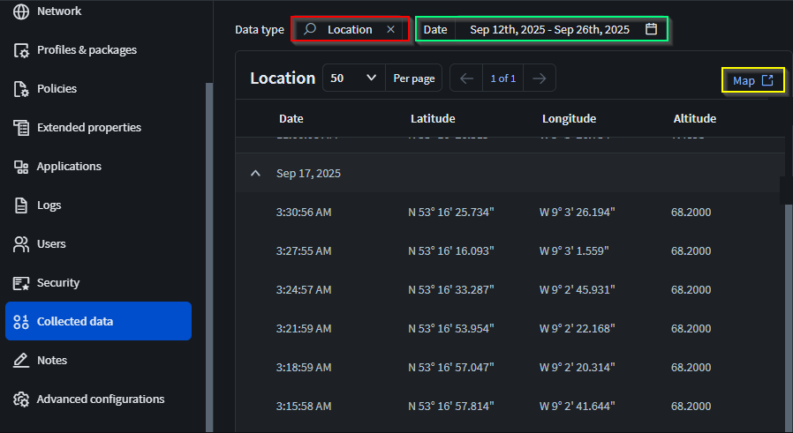
Task: Open the Logs section
Action: pos(49,205)
